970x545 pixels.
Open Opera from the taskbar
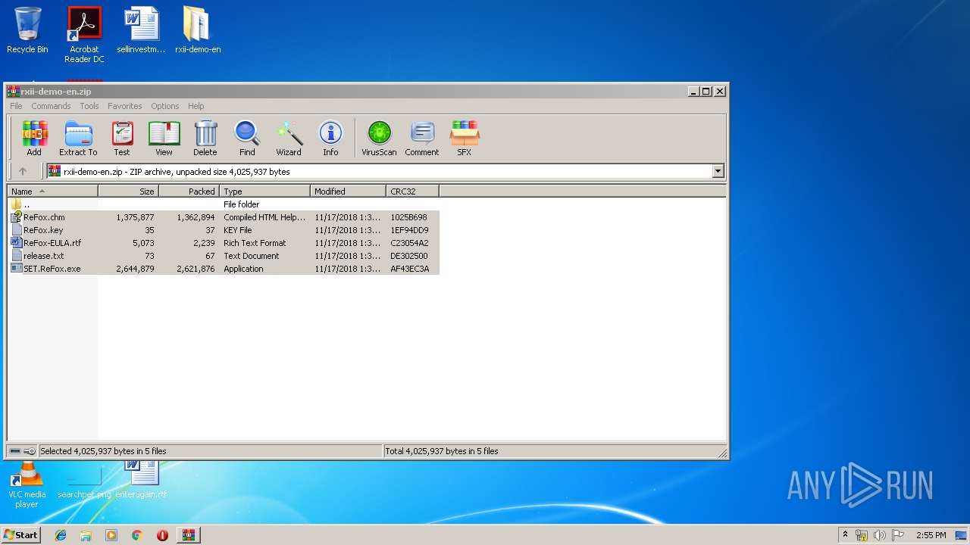[162, 535]
